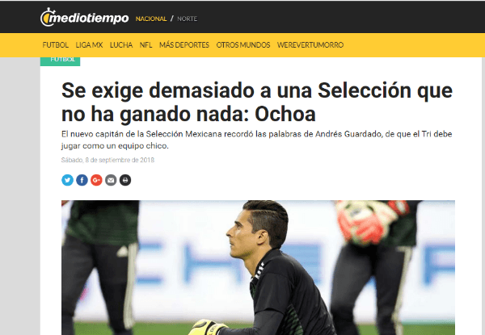This screenshot has height=335, width=485.
Task: Open the LIGA MX section
Action: 89,45
